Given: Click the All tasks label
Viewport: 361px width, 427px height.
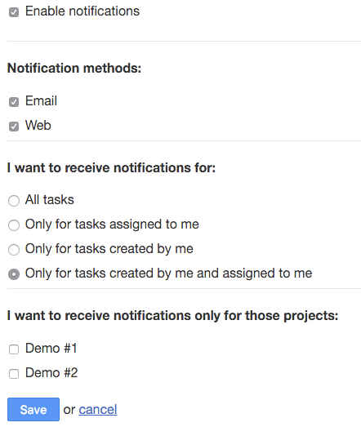Looking at the screenshot, I should pos(50,199).
